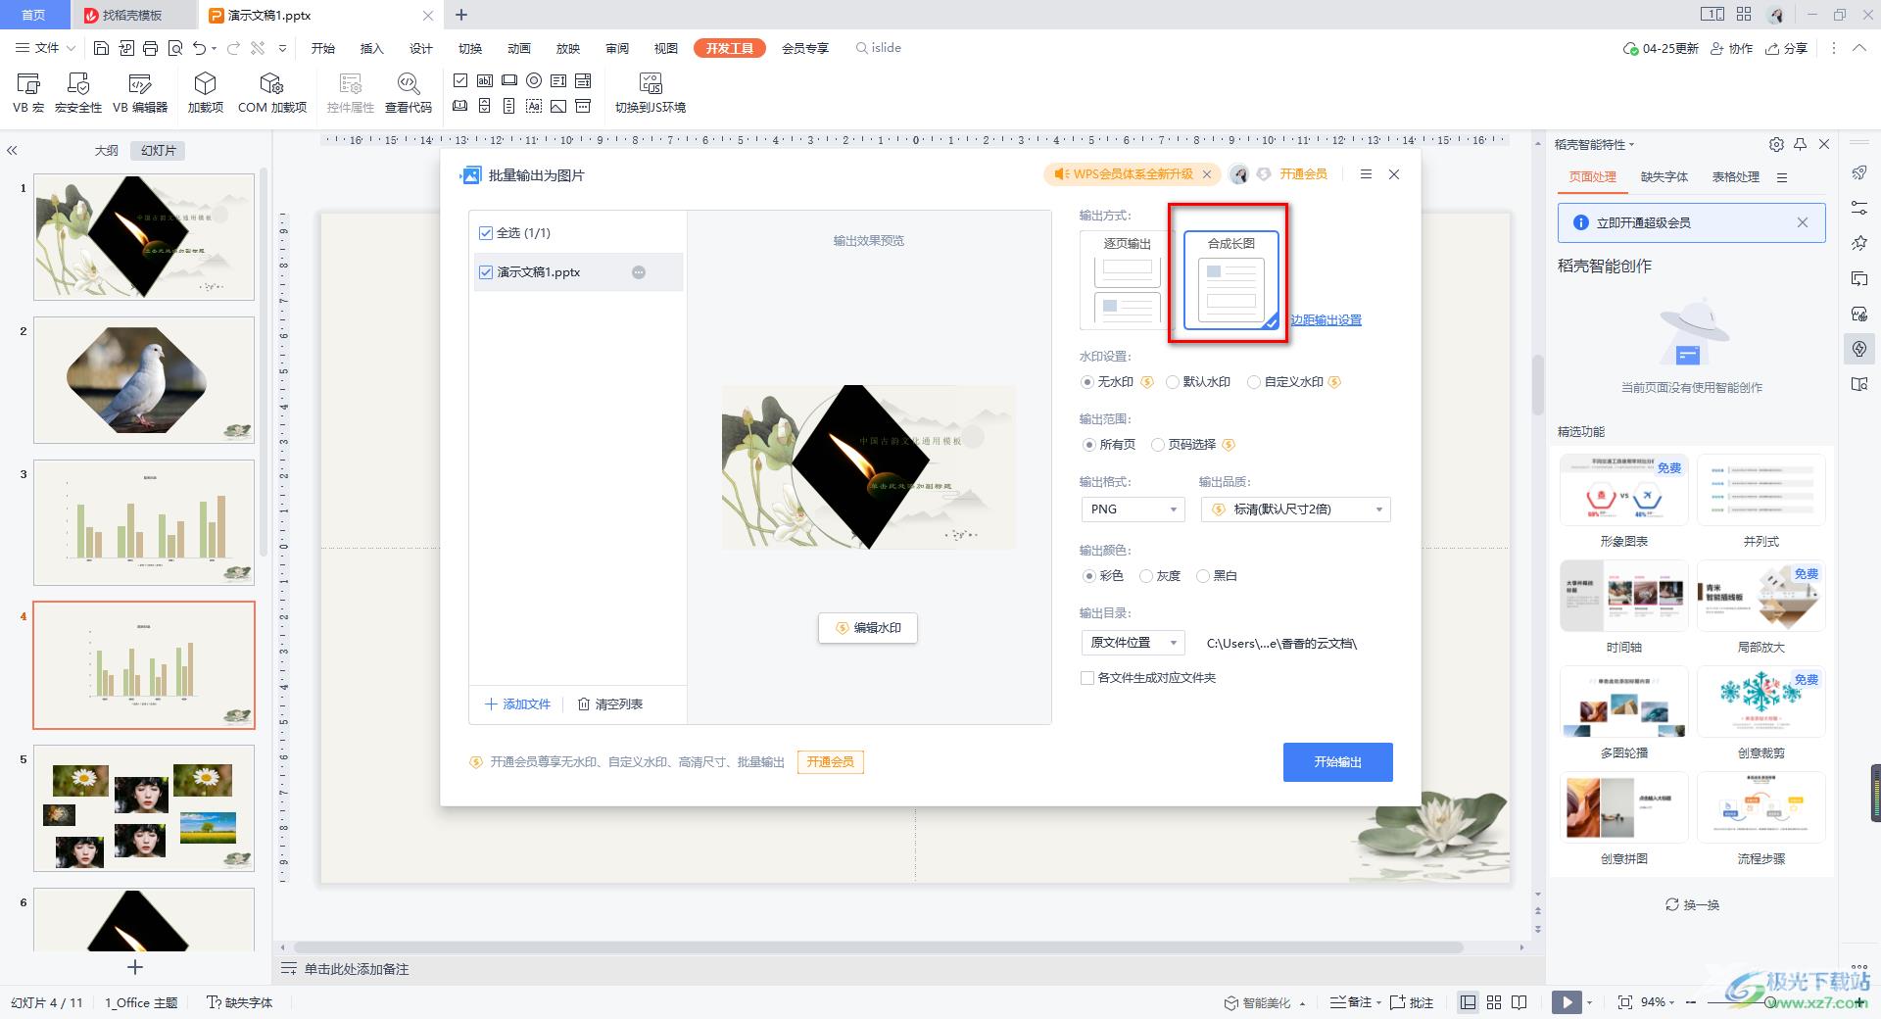The image size is (1881, 1019).
Task: Start slideshow from play button
Action: point(1567,1002)
